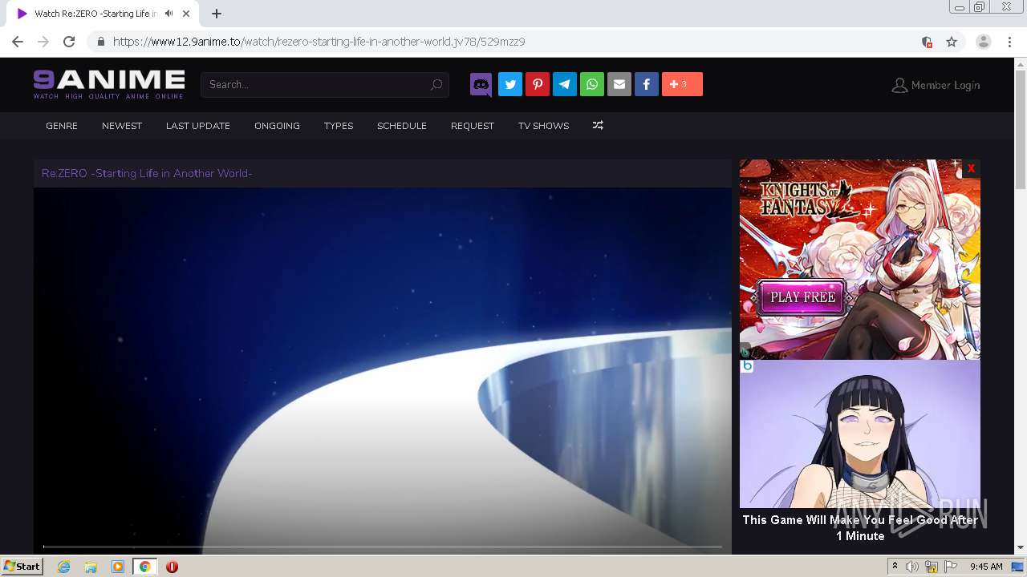Click the random anime shuffle icon
The width and height of the screenshot is (1027, 577).
[x=598, y=126]
